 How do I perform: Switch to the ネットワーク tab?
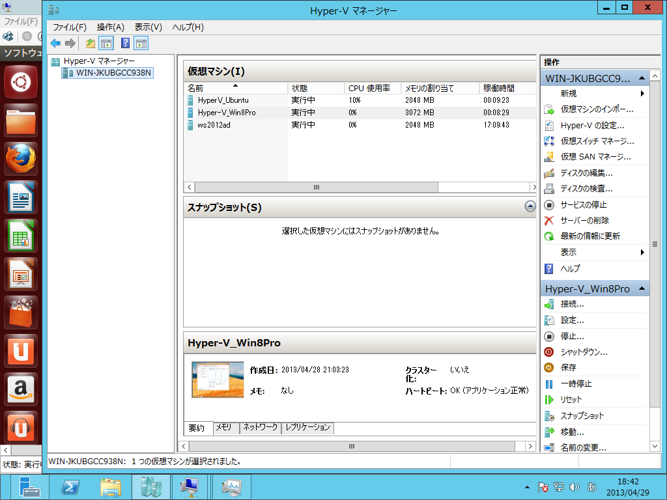point(259,428)
